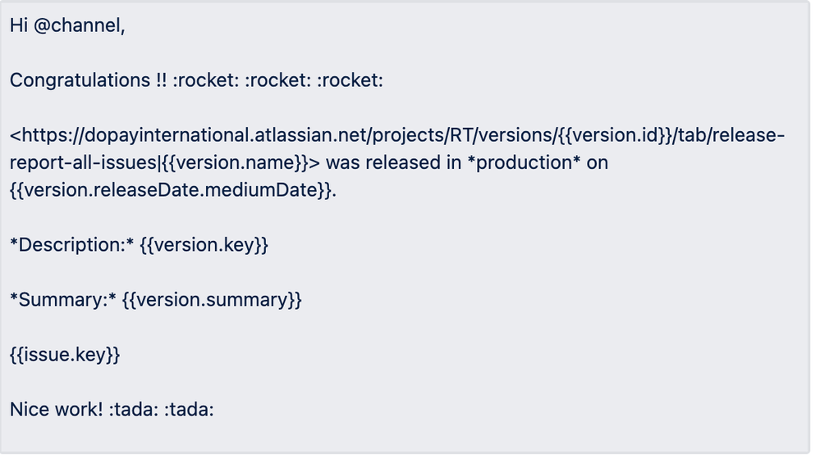Click the {{version.name}} smart value
The height and width of the screenshot is (464, 820).
235,162
